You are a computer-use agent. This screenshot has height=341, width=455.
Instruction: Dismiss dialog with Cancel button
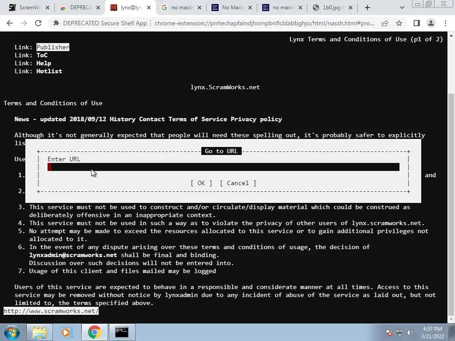[238, 183]
